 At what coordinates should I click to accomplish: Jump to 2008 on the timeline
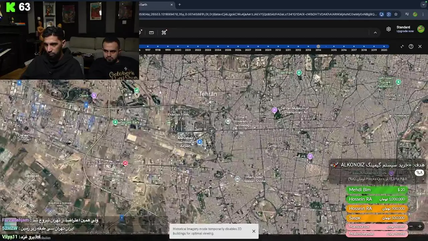pos(258,50)
